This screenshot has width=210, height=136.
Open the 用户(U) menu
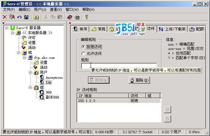pyautogui.click(x=40, y=10)
